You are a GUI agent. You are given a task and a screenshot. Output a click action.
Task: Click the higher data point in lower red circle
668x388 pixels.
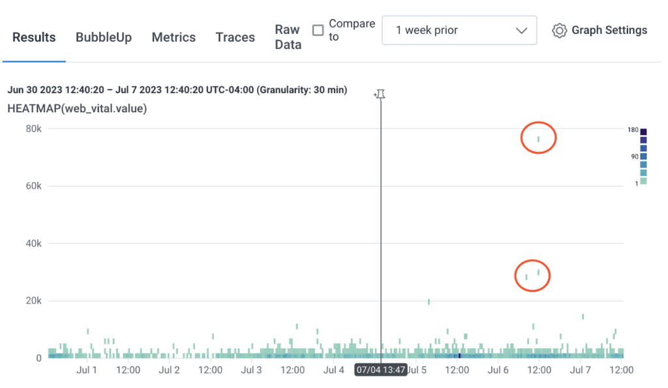point(538,273)
